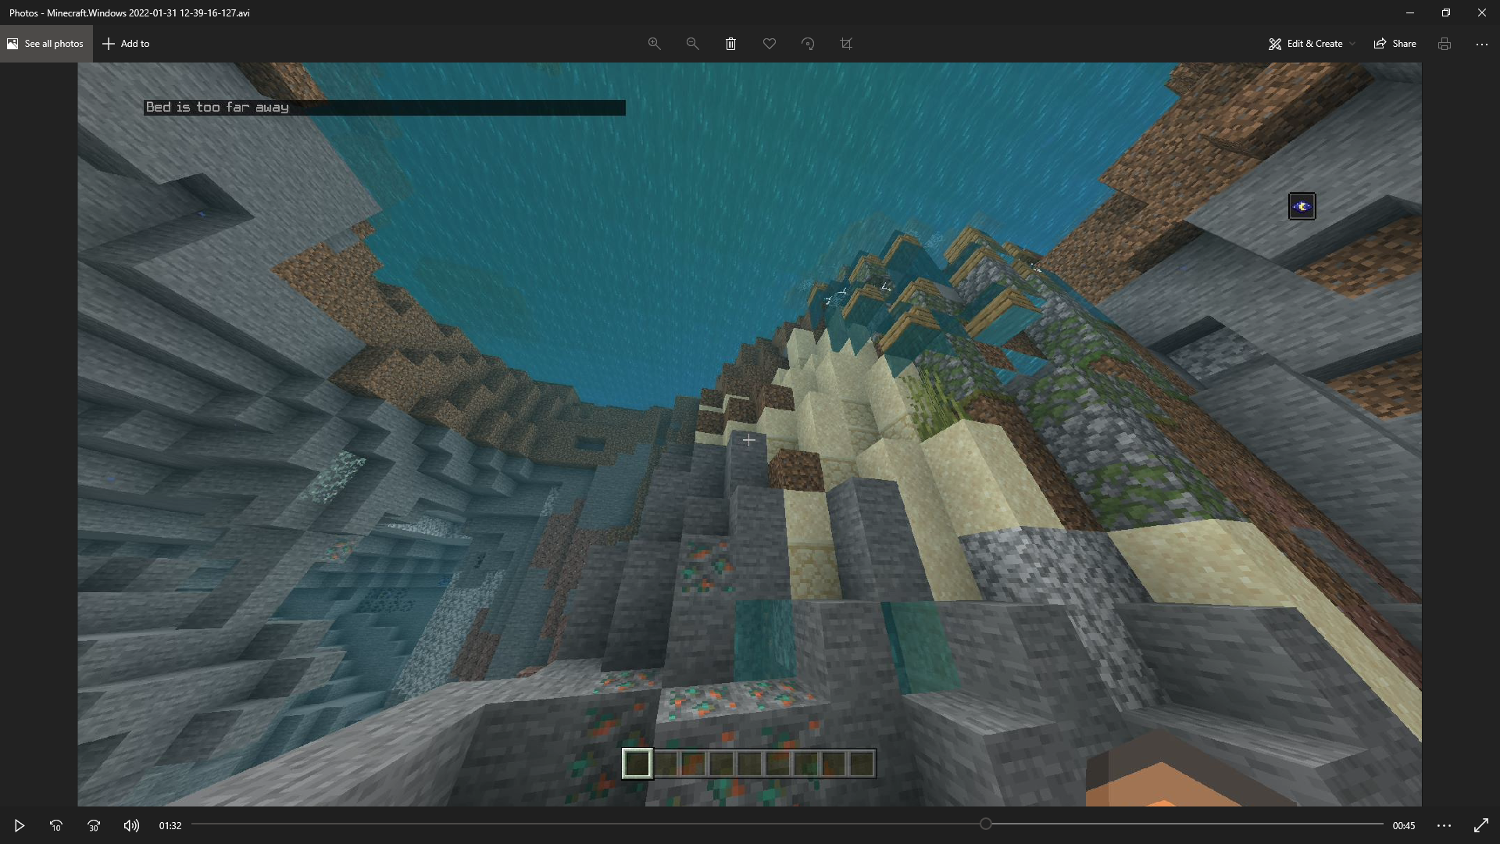
Task: Play the video
Action: [20, 825]
